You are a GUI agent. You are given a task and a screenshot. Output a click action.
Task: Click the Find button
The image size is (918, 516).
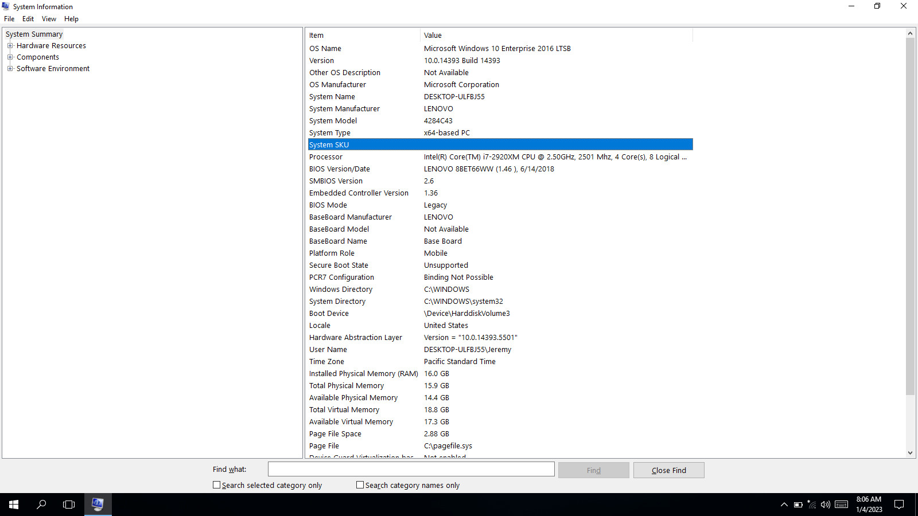[594, 470]
